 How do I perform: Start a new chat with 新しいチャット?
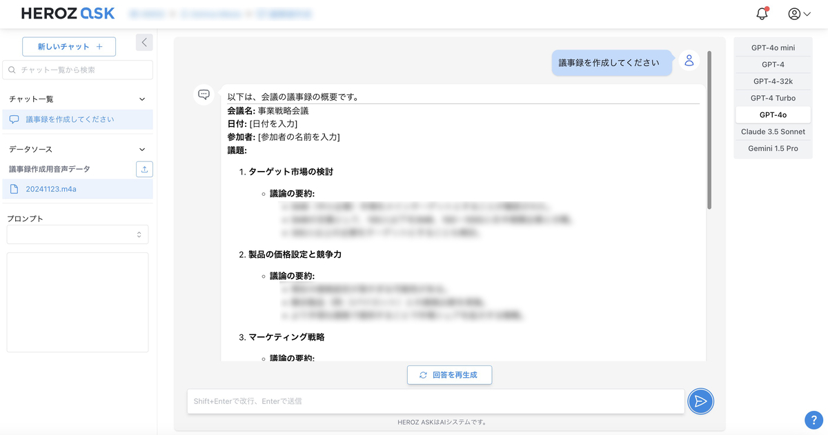tap(69, 47)
